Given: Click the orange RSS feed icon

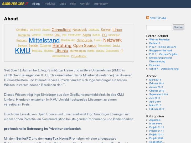Looking at the screenshot, I should 148,18.
